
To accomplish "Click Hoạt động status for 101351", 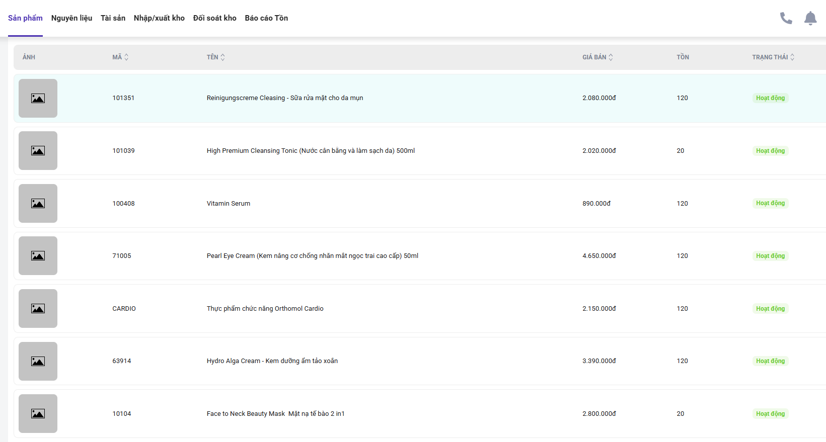I will click(770, 98).
